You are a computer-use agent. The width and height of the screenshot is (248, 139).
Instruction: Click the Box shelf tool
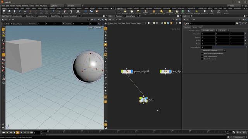4,12
